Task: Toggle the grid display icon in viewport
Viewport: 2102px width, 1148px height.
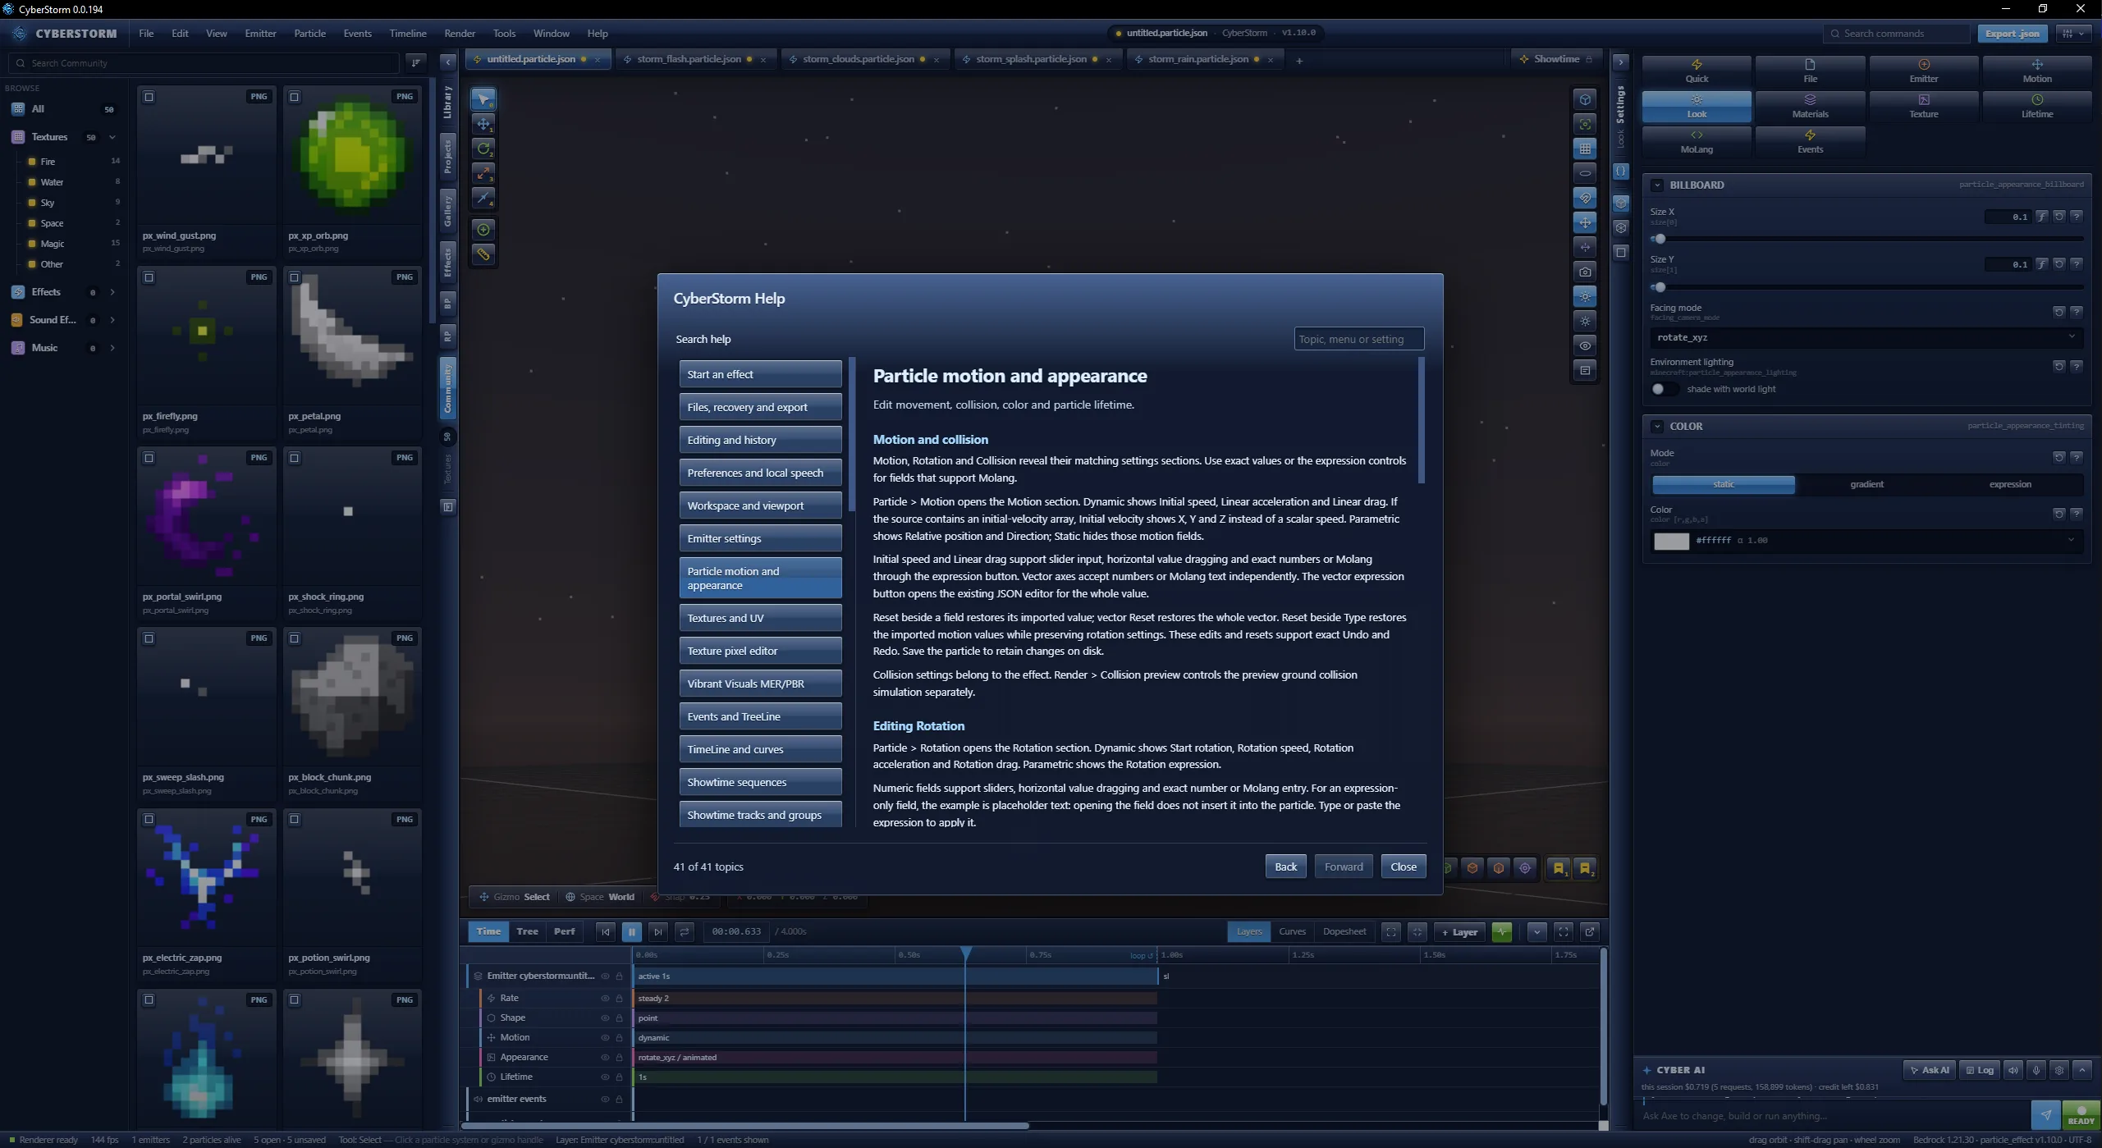Action: (1585, 149)
